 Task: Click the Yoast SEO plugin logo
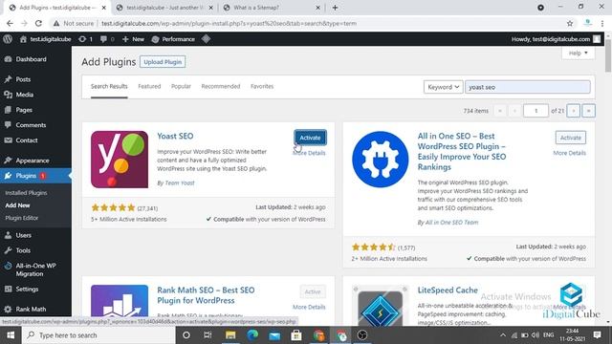[x=120, y=160]
